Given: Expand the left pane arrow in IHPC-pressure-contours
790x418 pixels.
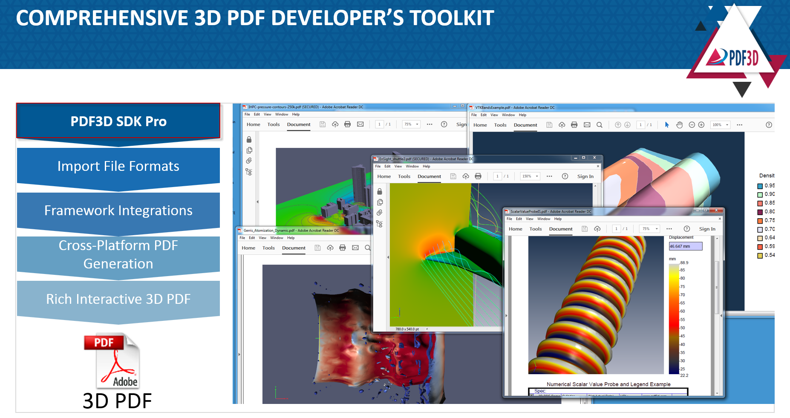Looking at the screenshot, I should 257,202.
